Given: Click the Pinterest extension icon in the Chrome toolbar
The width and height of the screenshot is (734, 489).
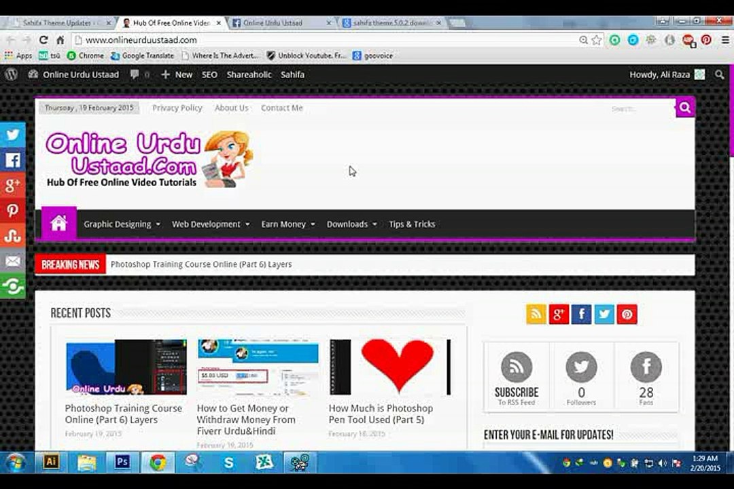Looking at the screenshot, I should tap(706, 40).
